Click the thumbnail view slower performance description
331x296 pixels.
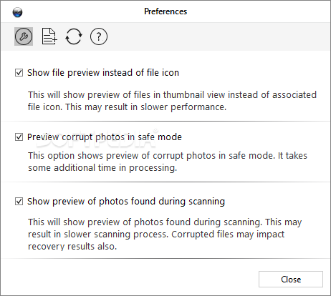[172, 101]
